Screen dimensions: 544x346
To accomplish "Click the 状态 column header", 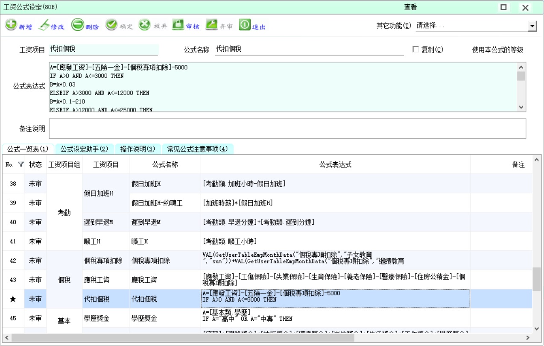I will (35, 164).
